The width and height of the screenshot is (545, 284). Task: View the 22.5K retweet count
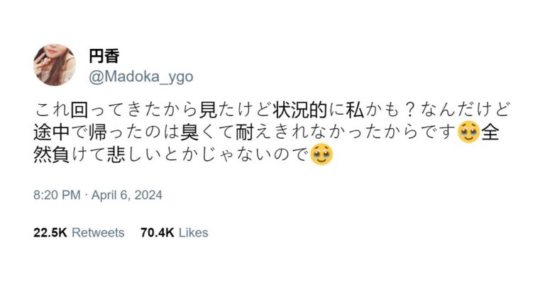click(x=50, y=233)
